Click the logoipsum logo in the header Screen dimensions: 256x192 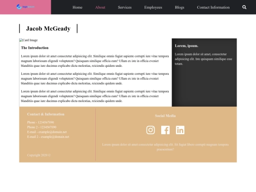tap(26, 7)
